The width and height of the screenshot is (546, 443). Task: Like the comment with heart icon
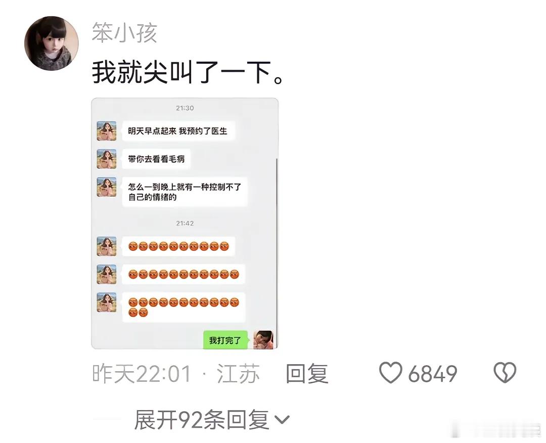click(390, 373)
